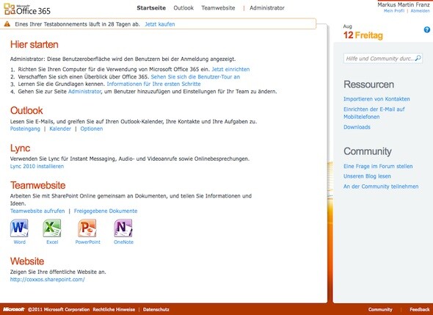Screen dimensions: 433x315
Task: Open the Administrator navigation tab
Action: tap(267, 8)
